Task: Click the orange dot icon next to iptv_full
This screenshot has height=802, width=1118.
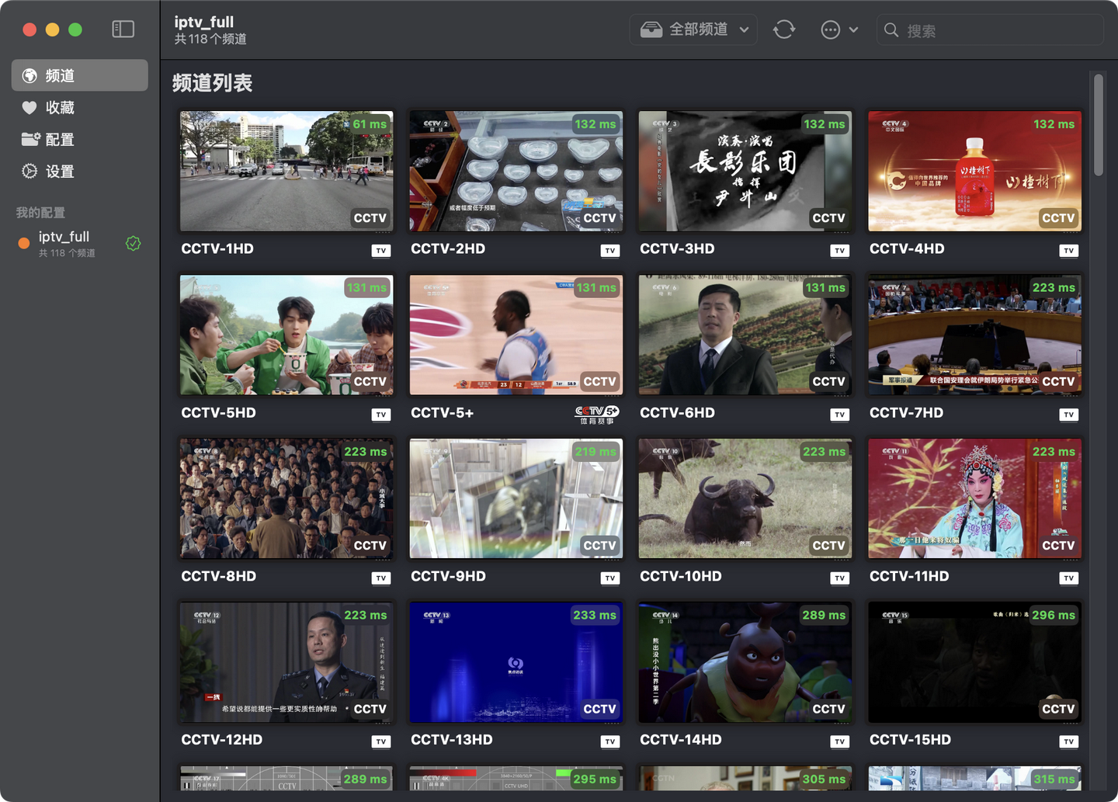Action: (24, 244)
